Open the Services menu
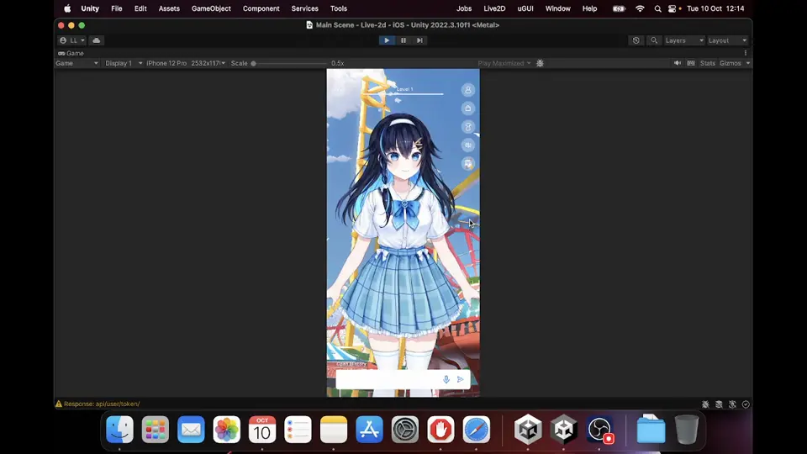 click(304, 8)
